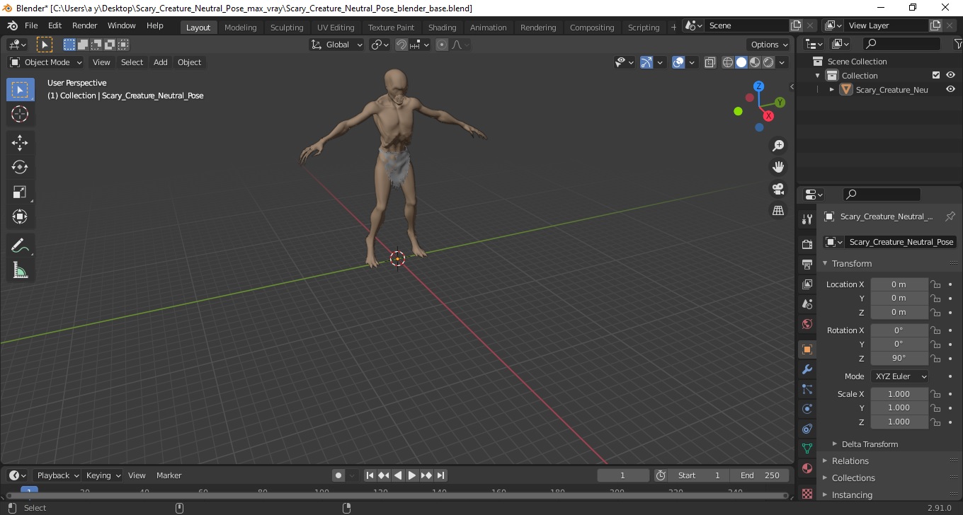
Task: Toggle the show overlays button
Action: click(x=678, y=62)
